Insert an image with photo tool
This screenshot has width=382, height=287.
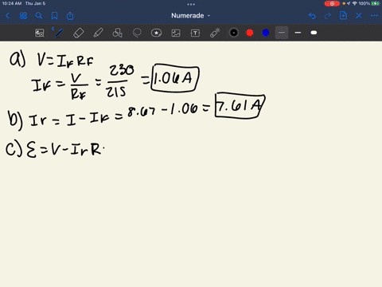[176, 33]
